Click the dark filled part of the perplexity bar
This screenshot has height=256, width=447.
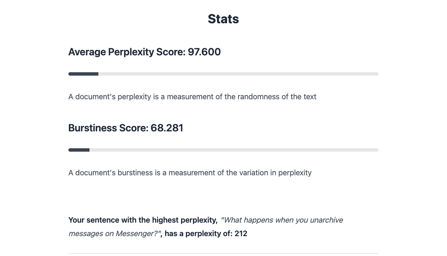(83, 74)
